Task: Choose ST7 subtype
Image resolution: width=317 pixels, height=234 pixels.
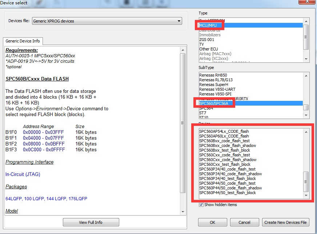Action: coord(251,113)
